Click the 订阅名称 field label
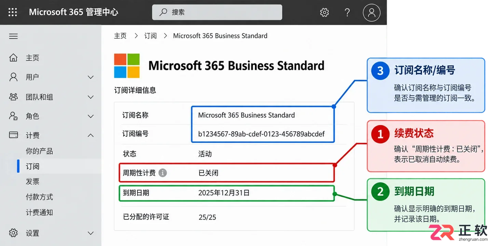492x246 pixels. (x=136, y=115)
